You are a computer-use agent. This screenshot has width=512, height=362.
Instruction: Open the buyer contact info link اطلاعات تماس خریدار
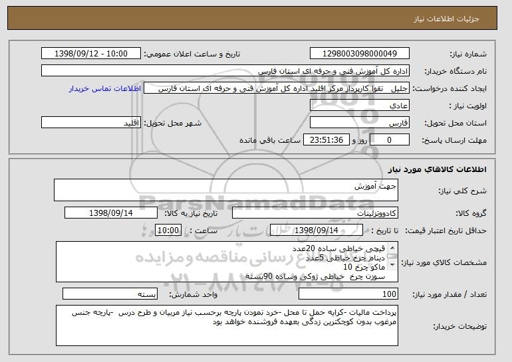(x=105, y=88)
